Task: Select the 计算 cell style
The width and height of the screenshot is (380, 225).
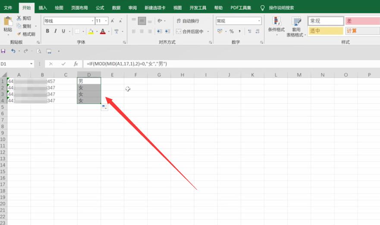Action: point(363,31)
